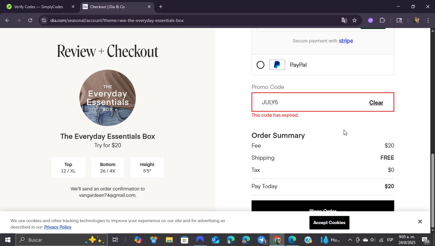The image size is (435, 246).
Task: Accept Cookies on the banner
Action: point(329,223)
